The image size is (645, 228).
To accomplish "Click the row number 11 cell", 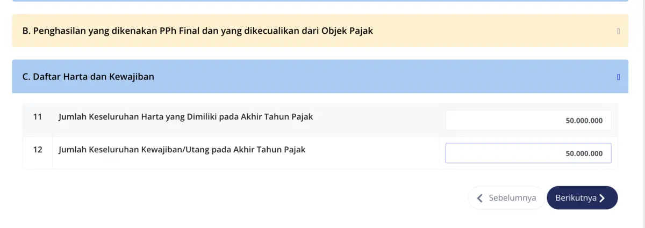I will [x=38, y=116].
